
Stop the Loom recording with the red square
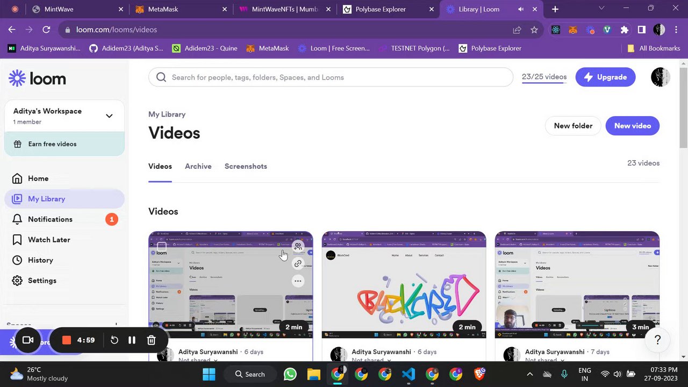coord(67,340)
